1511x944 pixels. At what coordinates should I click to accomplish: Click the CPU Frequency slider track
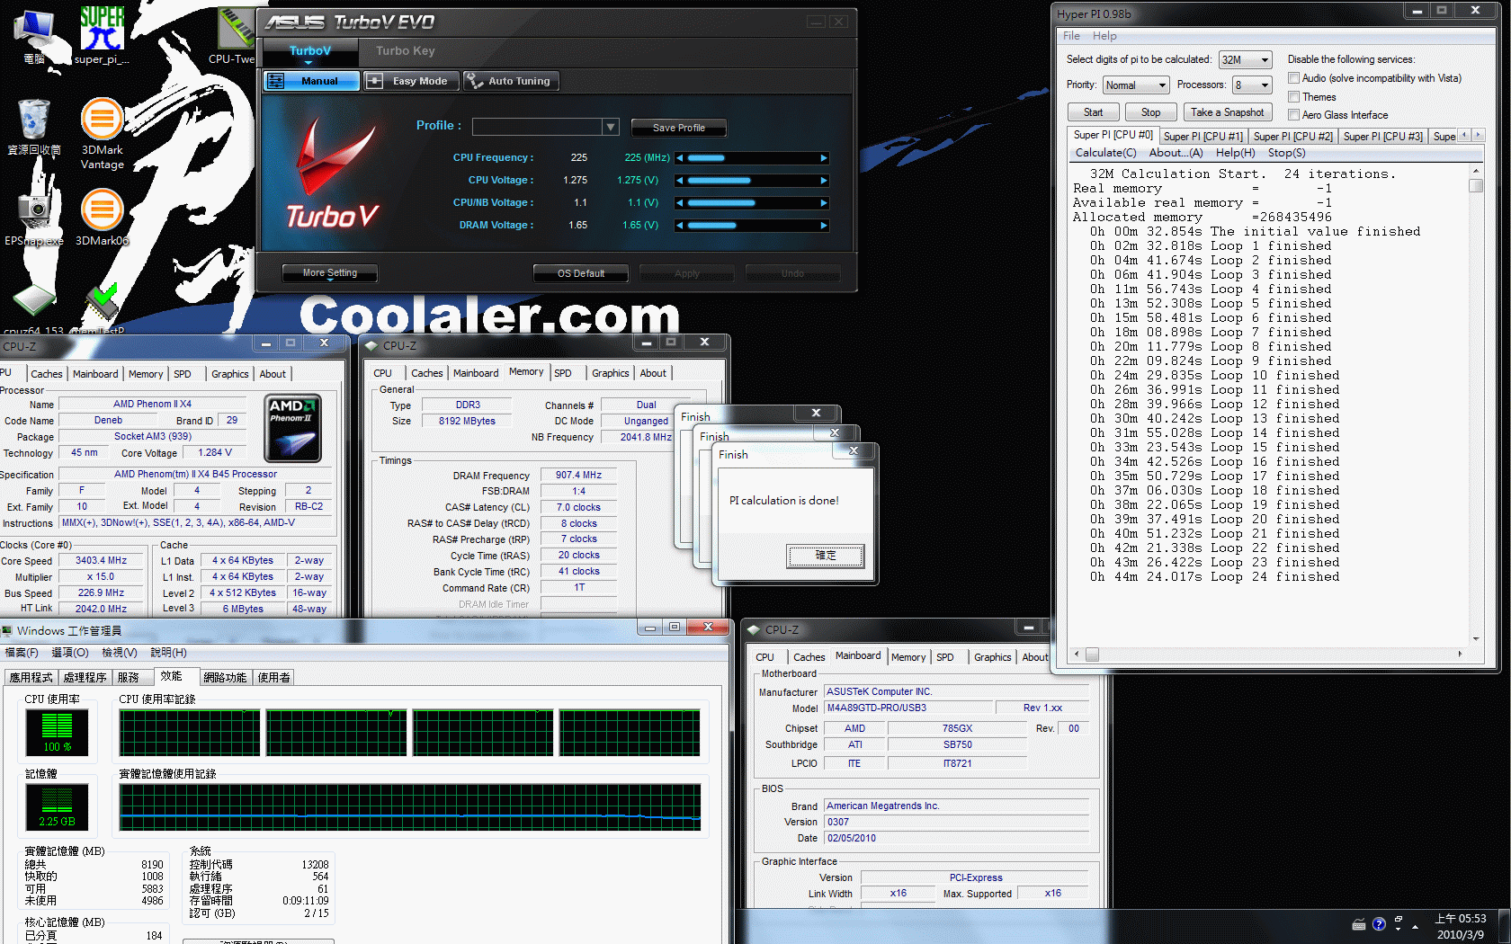click(x=752, y=158)
